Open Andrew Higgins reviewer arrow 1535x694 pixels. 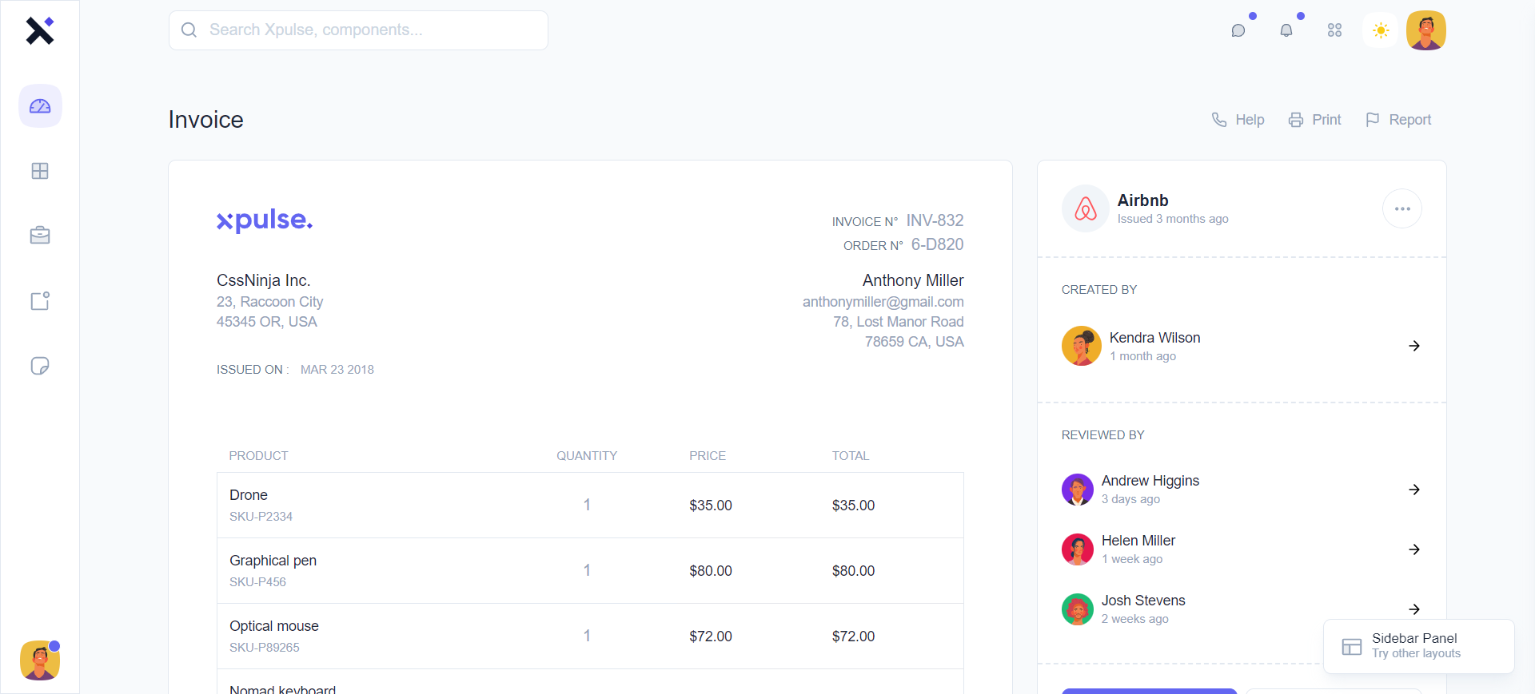(x=1414, y=490)
